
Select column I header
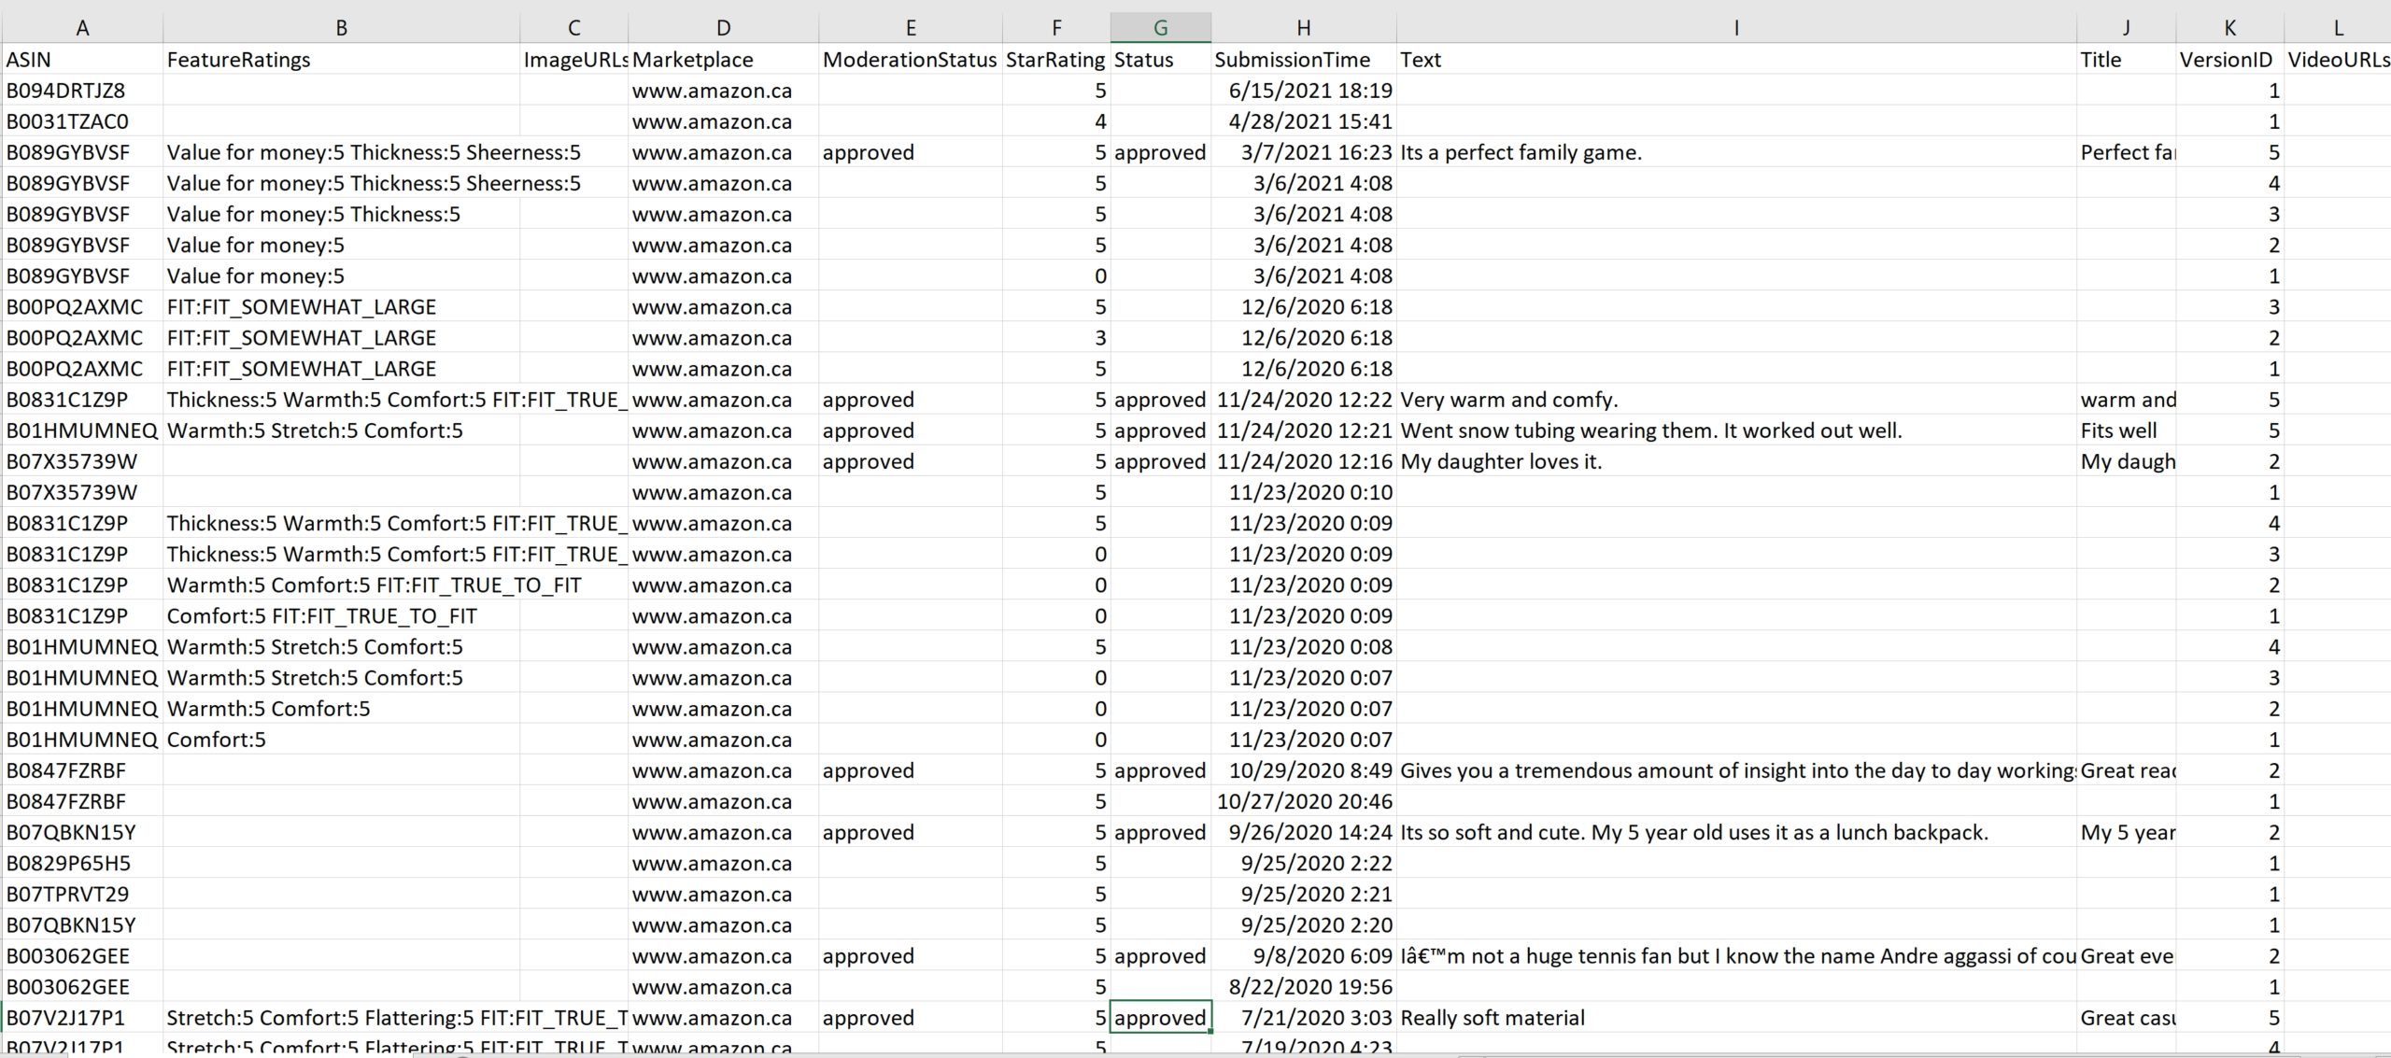click(x=1736, y=28)
